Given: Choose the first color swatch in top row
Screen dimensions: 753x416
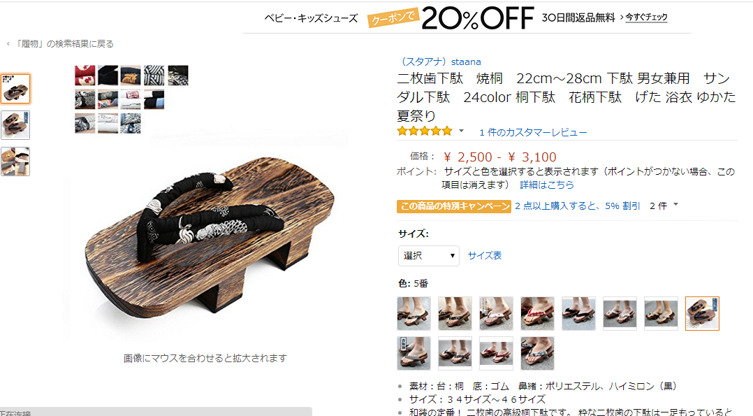Looking at the screenshot, I should (x=414, y=313).
